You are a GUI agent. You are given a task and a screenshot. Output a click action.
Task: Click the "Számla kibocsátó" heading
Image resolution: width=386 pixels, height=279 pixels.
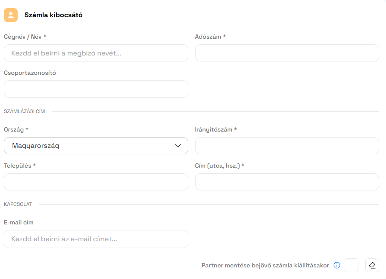point(53,15)
